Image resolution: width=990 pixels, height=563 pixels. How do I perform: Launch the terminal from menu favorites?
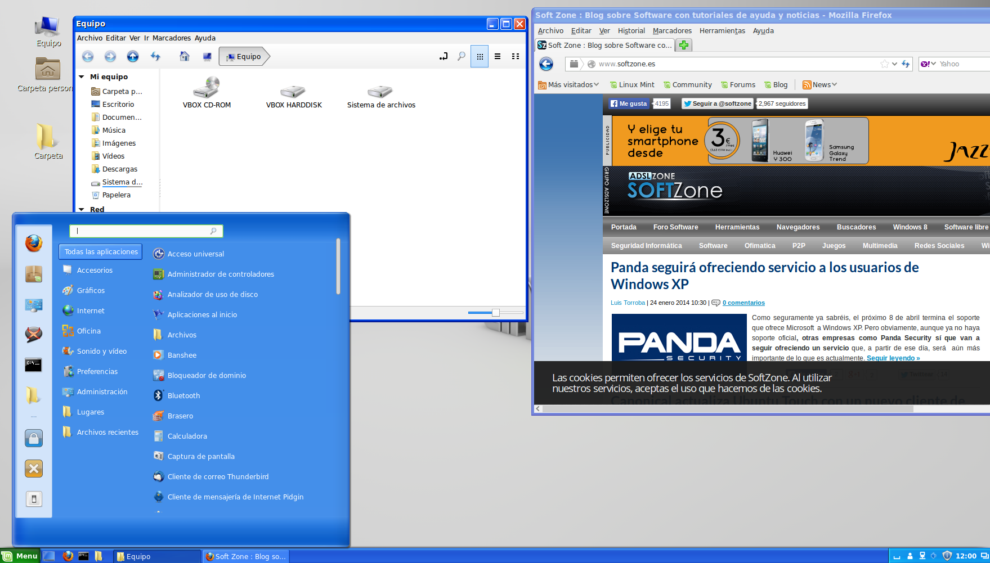pyautogui.click(x=34, y=365)
